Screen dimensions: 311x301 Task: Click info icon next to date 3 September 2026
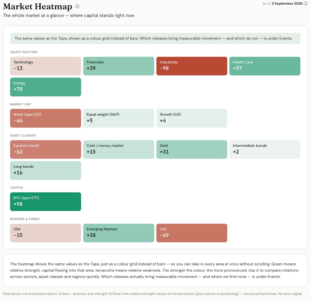[306, 4]
